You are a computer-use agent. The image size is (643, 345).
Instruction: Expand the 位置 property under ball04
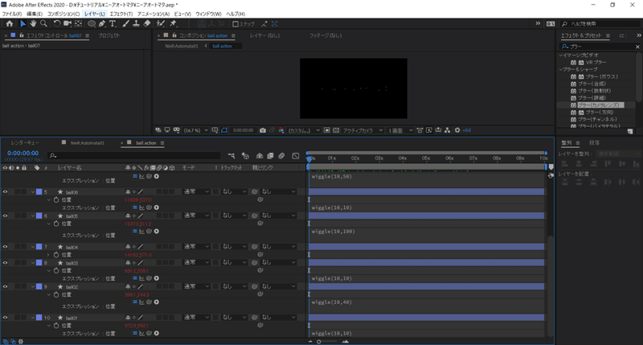(49, 255)
